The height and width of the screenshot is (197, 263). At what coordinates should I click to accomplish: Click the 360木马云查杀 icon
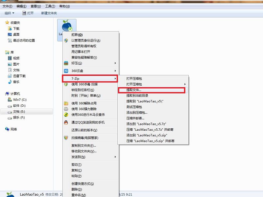(x=66, y=115)
